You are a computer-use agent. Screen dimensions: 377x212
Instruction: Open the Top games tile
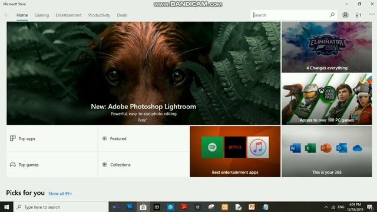(52, 165)
